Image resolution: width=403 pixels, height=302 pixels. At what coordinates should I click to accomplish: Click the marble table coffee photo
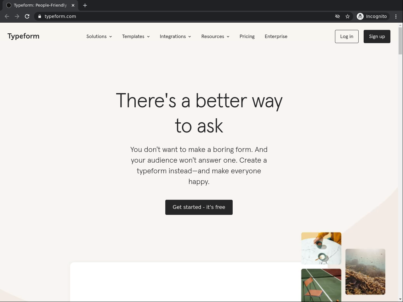321,249
